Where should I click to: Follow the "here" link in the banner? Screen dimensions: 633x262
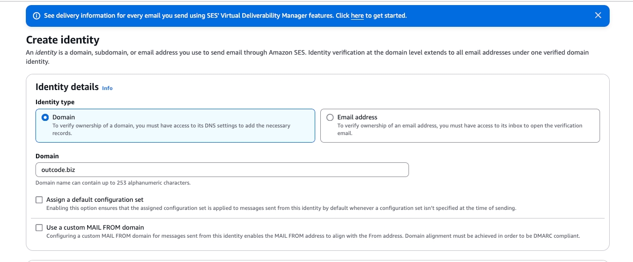tap(357, 16)
